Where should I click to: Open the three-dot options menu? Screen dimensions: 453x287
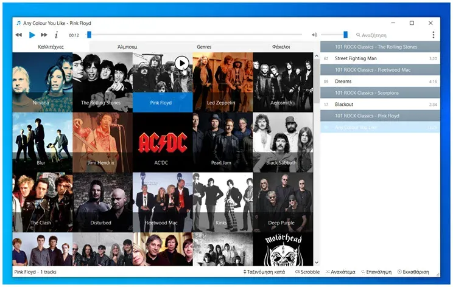(x=433, y=35)
